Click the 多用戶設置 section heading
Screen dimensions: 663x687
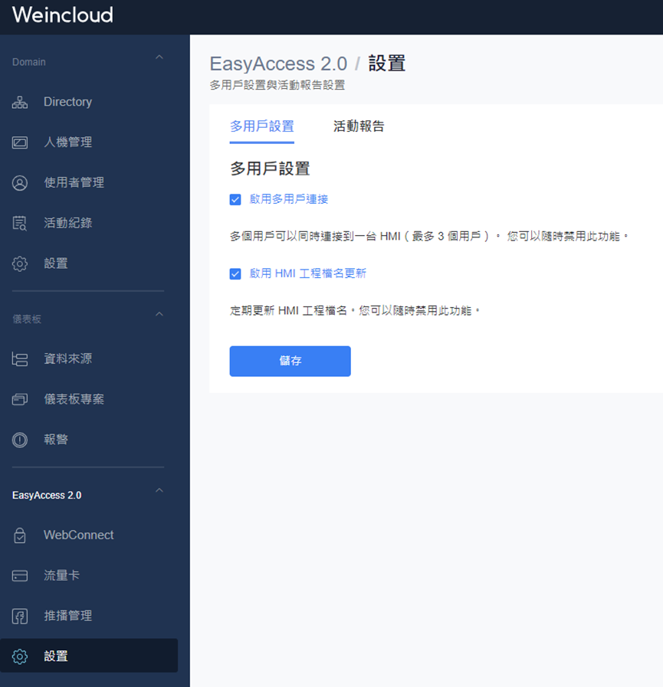coord(270,168)
